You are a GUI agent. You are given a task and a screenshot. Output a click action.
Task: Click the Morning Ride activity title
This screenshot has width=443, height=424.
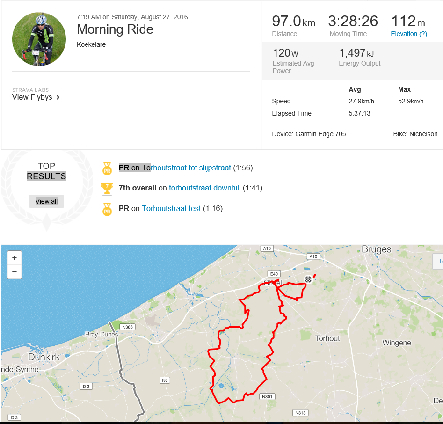pos(115,29)
